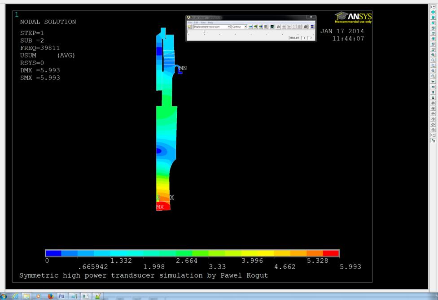Click the FREQ=39811 text
438x300 pixels.
point(40,48)
